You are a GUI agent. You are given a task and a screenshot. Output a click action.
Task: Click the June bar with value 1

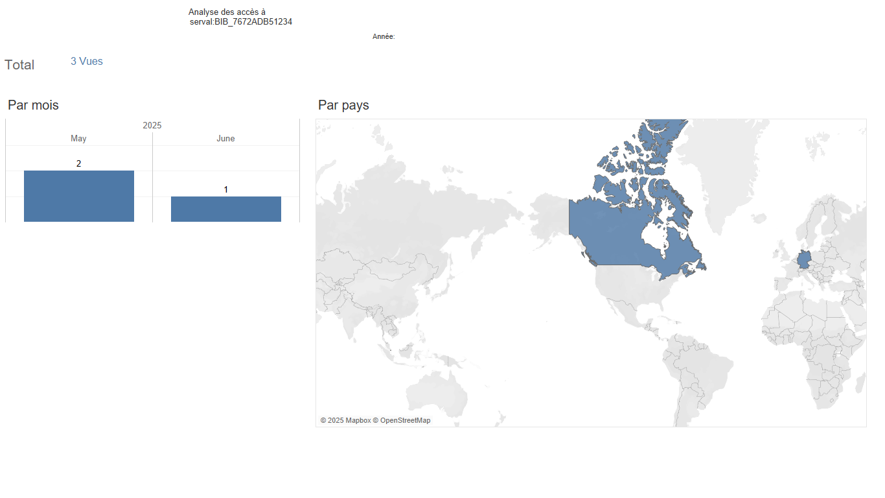(x=226, y=209)
